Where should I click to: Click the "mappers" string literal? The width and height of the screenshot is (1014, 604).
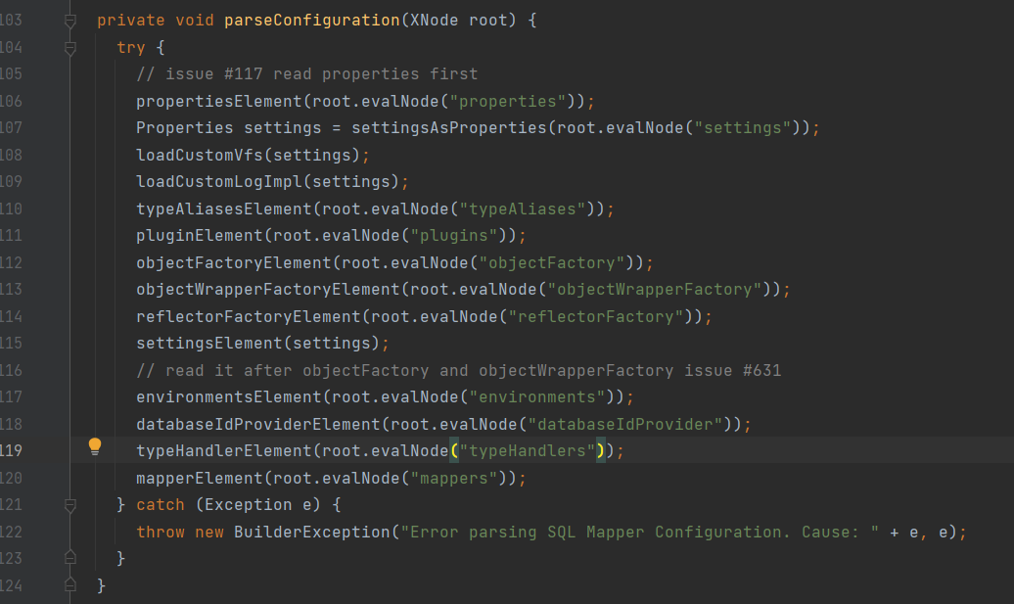[x=453, y=478]
